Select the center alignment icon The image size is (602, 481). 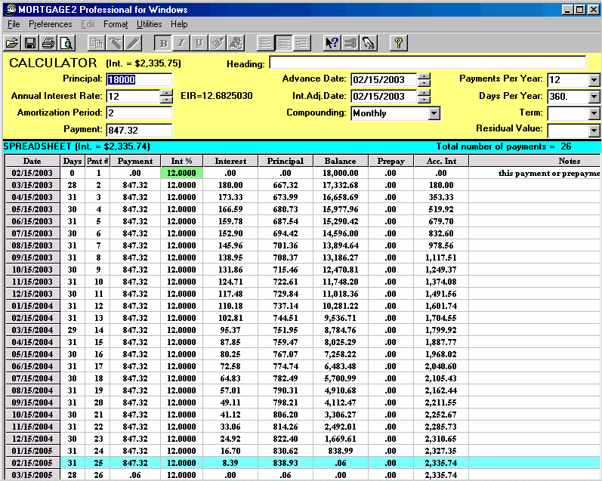tap(284, 43)
